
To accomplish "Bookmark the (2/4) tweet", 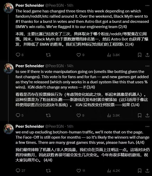I will [x=140, y=55].
